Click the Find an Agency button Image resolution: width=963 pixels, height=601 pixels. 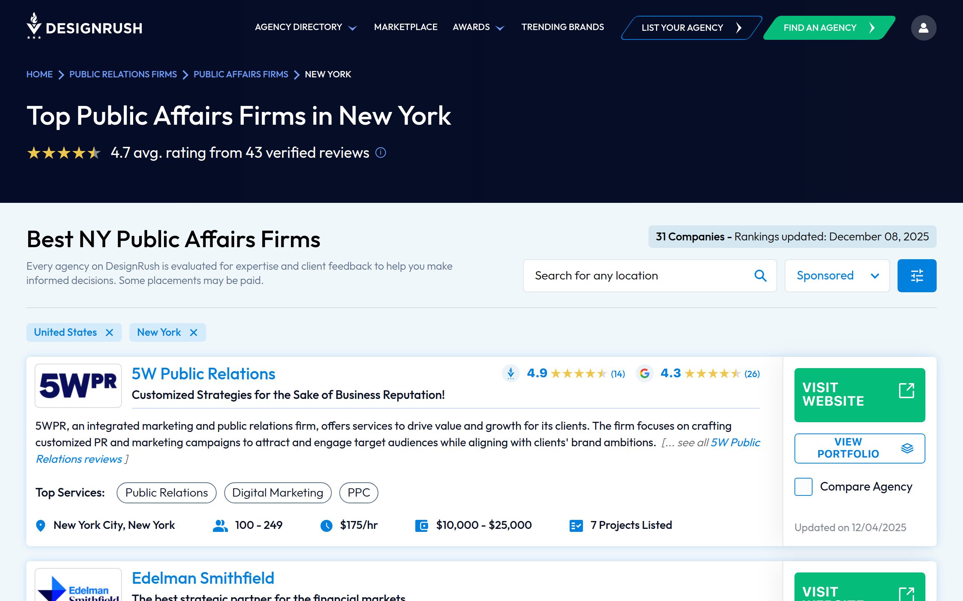click(828, 28)
